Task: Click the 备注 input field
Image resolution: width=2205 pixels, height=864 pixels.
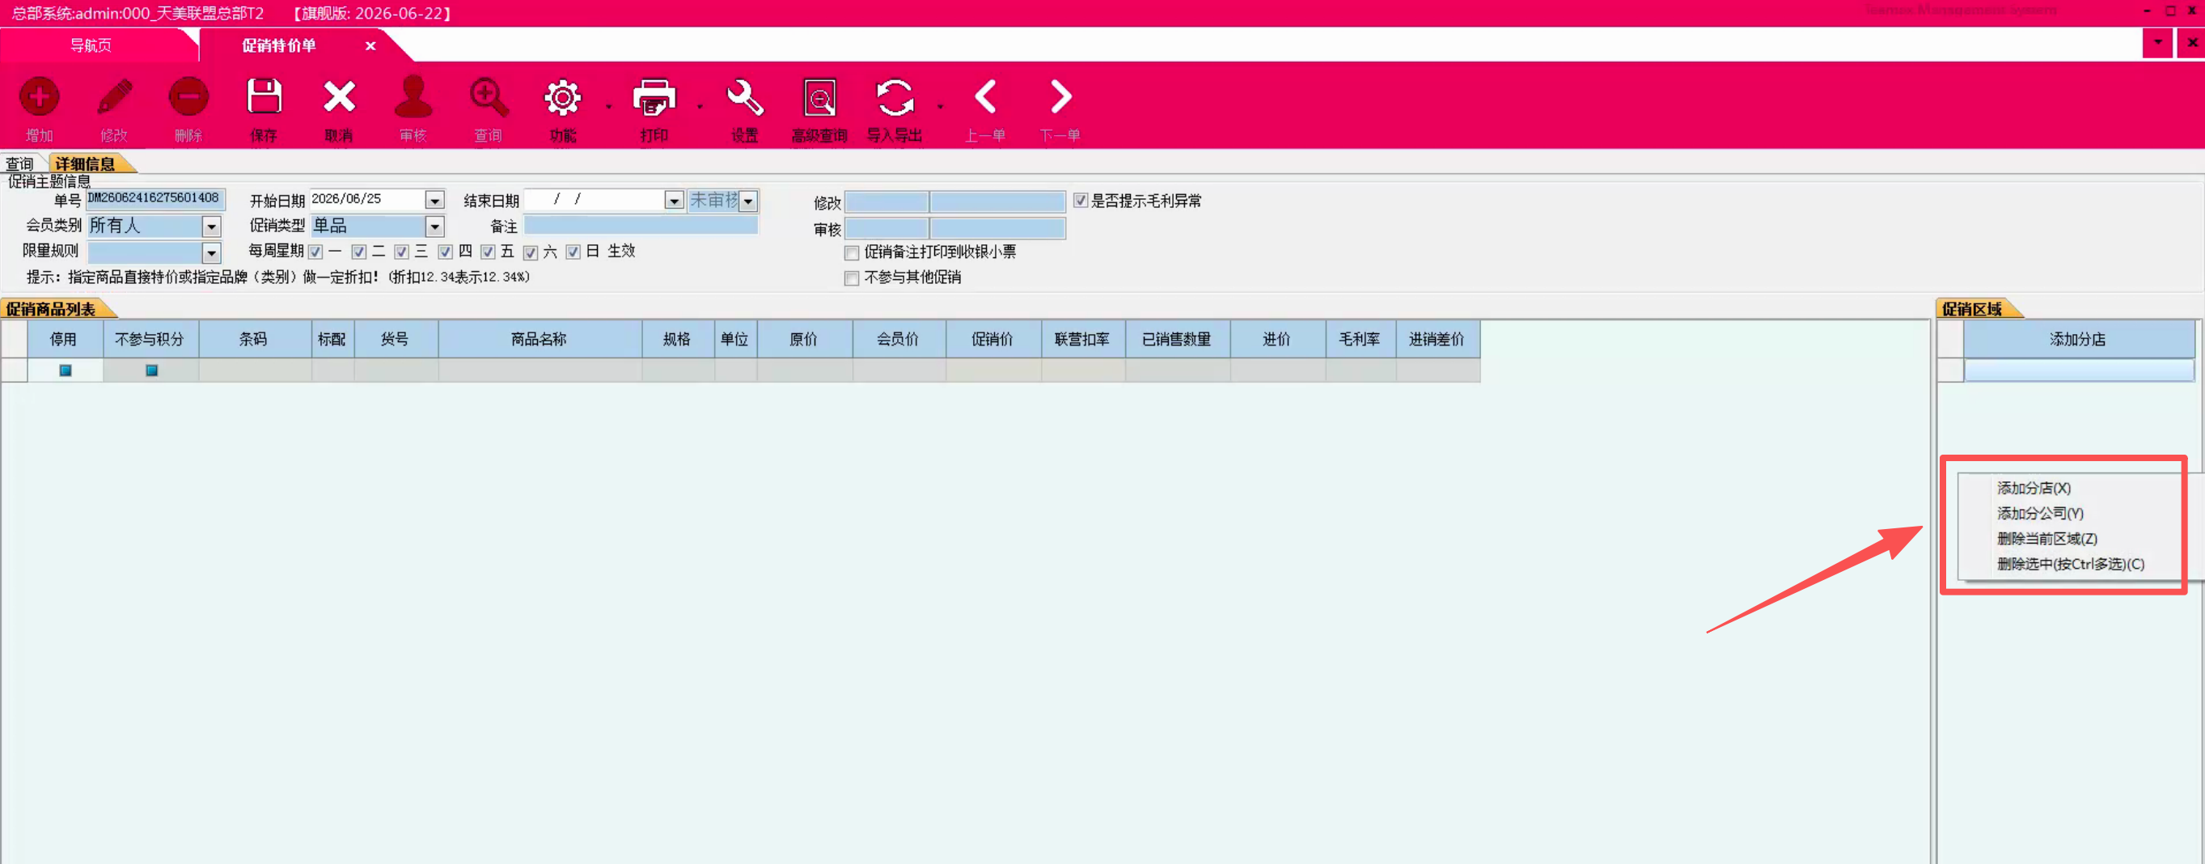Action: point(641,225)
